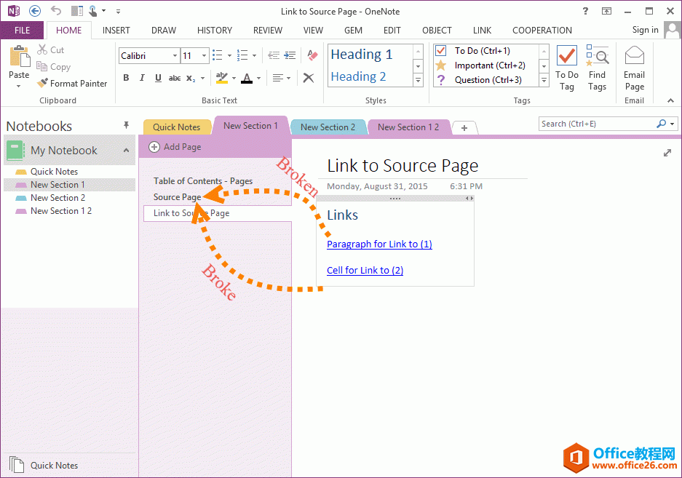Collapse the My Notebook section list
682x478 pixels.
(x=126, y=151)
